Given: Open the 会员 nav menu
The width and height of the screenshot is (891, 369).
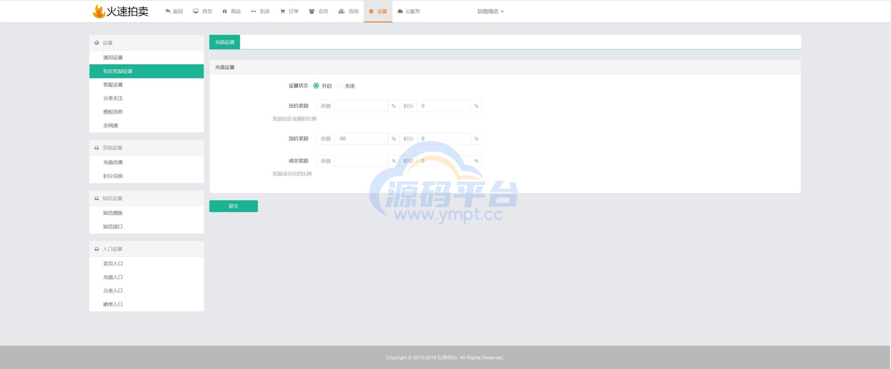Looking at the screenshot, I should 318,11.
